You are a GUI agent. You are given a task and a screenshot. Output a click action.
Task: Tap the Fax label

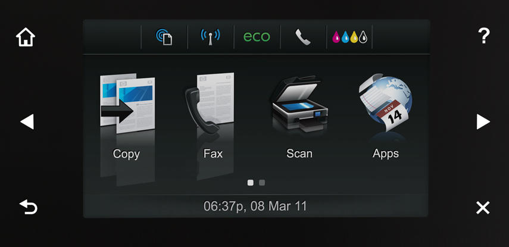[213, 154]
